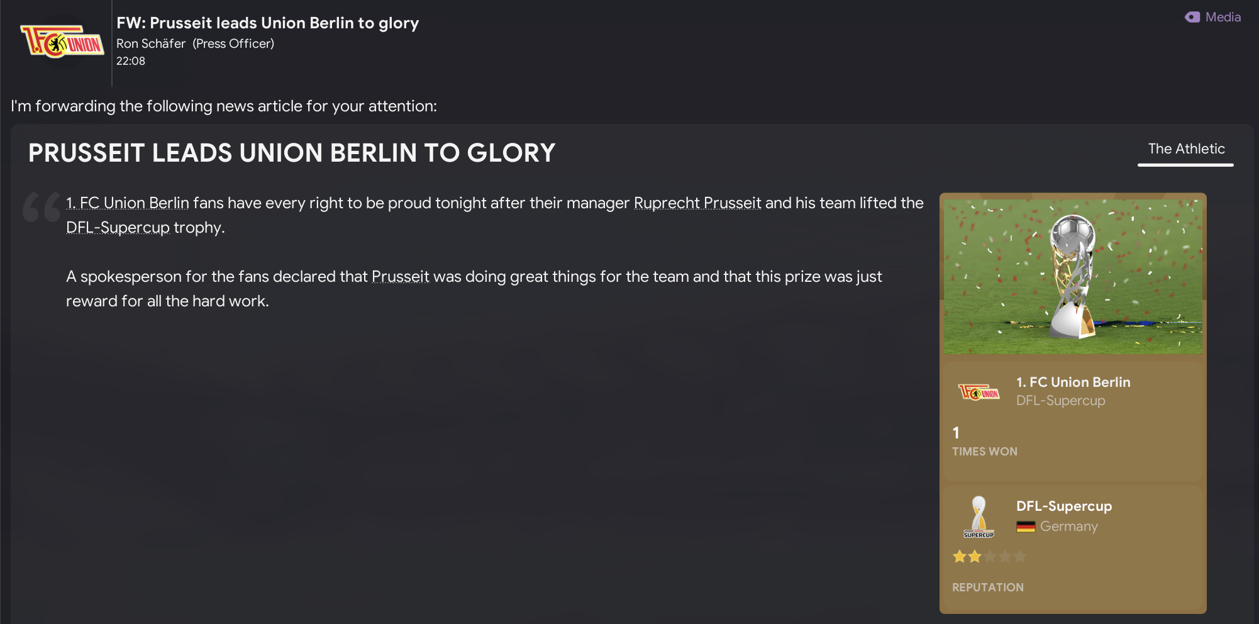The height and width of the screenshot is (624, 1259).
Task: Click the 1. FC Union Berlin card title
Action: point(1073,382)
